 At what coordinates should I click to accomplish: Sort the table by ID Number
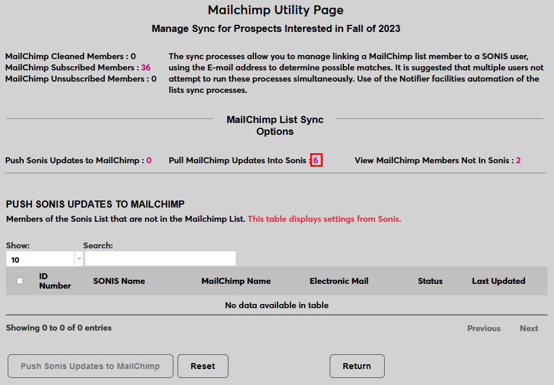click(54, 280)
